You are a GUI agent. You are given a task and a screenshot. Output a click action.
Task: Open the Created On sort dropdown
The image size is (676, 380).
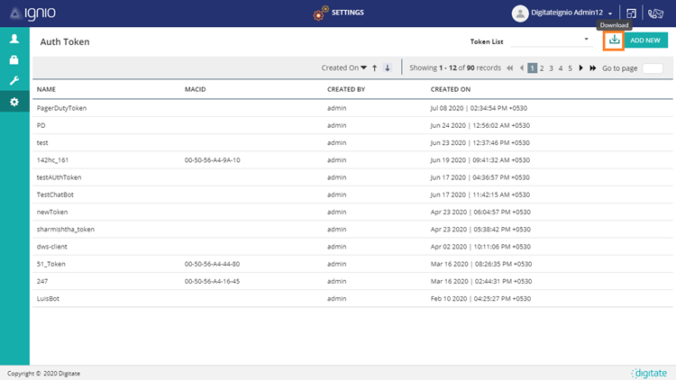(x=344, y=68)
